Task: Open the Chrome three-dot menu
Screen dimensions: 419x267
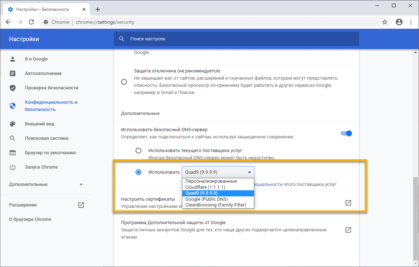Action: point(411,22)
